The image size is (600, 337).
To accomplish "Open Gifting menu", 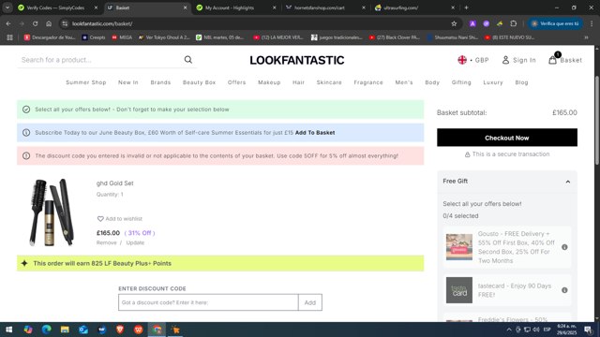I will point(461,82).
